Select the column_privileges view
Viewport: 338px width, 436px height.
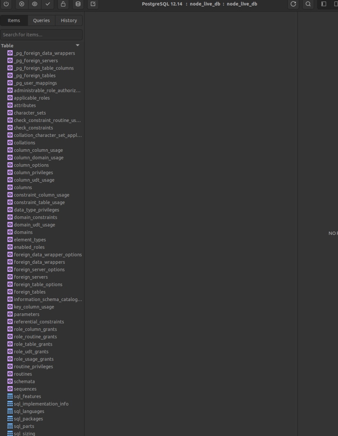coord(33,173)
